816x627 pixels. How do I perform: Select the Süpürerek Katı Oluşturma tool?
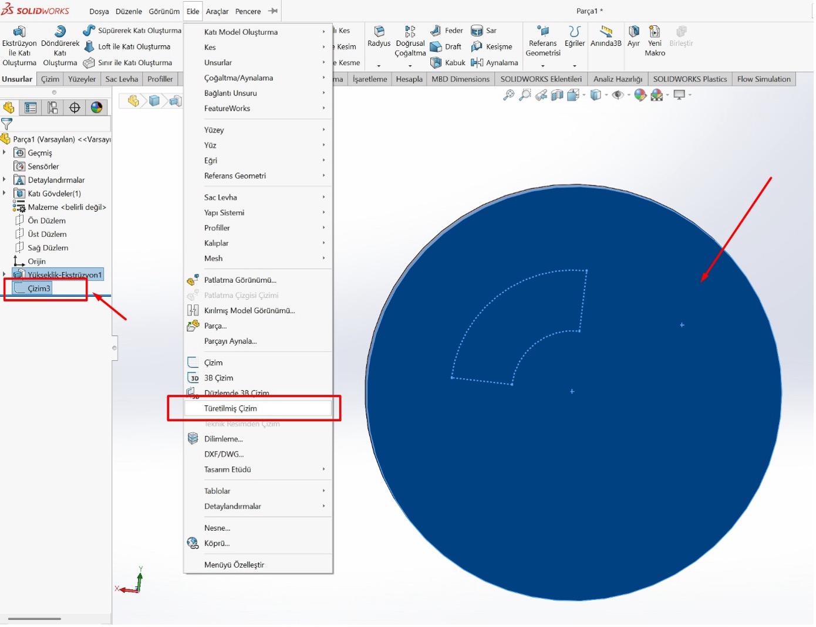(x=132, y=30)
